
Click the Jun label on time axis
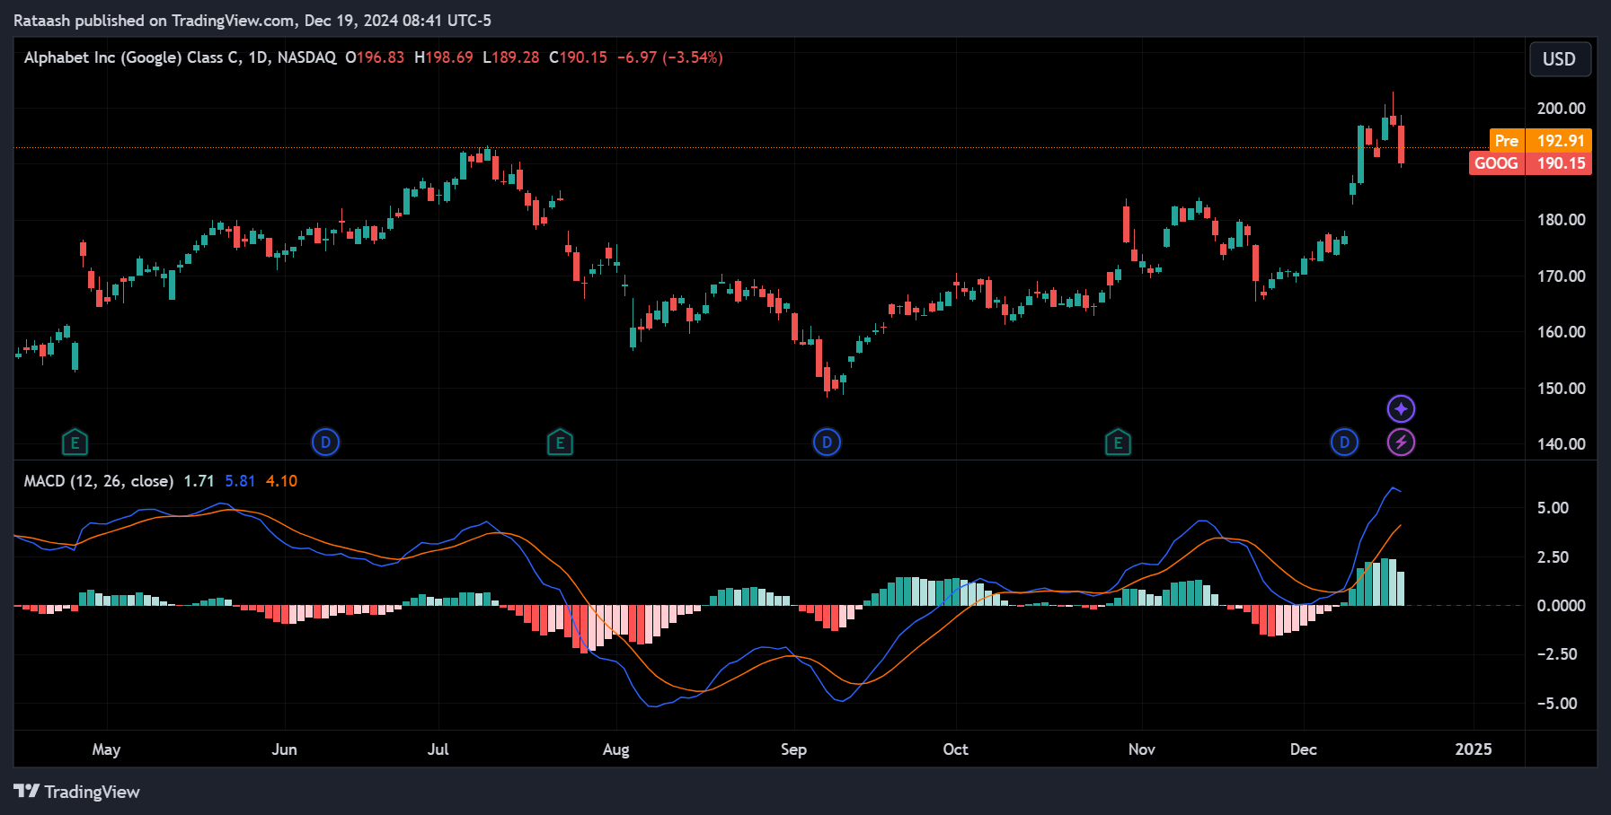(x=285, y=749)
